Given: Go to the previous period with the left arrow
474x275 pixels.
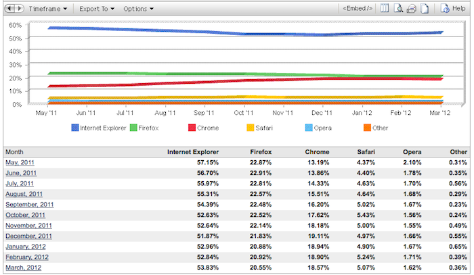Looking at the screenshot, I should (x=9, y=8).
